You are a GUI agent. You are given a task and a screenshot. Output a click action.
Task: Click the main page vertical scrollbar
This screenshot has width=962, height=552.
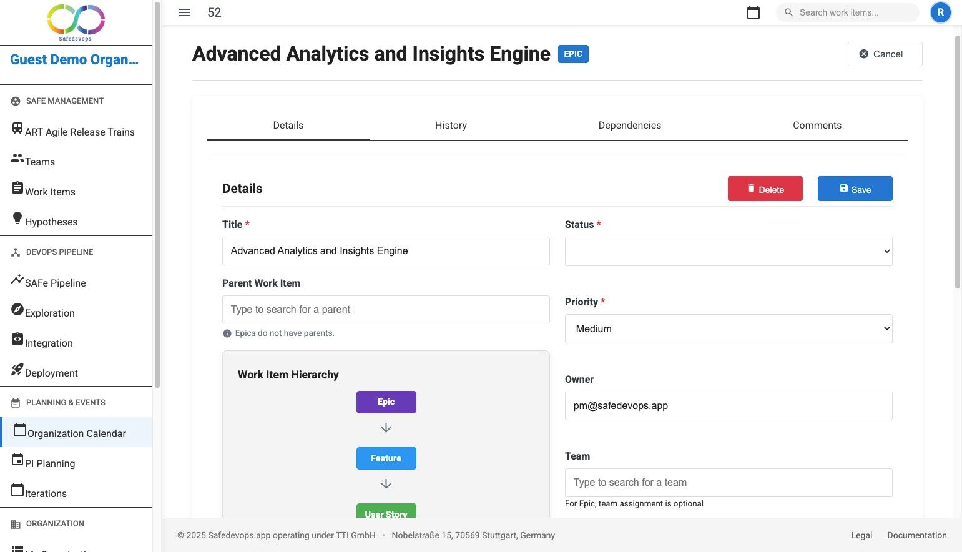(x=958, y=161)
